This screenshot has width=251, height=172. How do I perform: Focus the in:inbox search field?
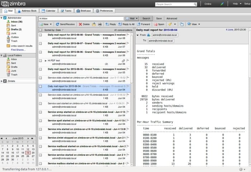(81, 18)
